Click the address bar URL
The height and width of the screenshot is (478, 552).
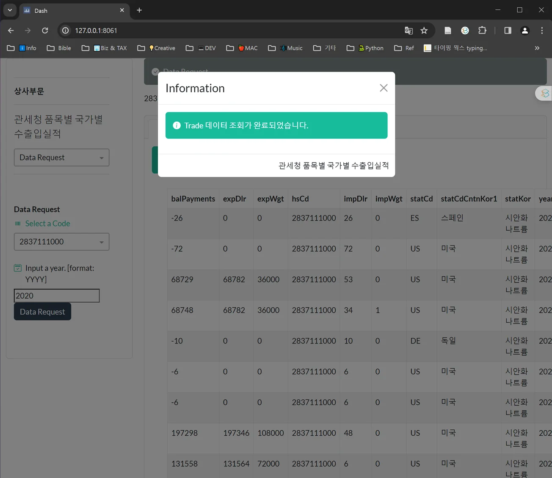click(96, 30)
